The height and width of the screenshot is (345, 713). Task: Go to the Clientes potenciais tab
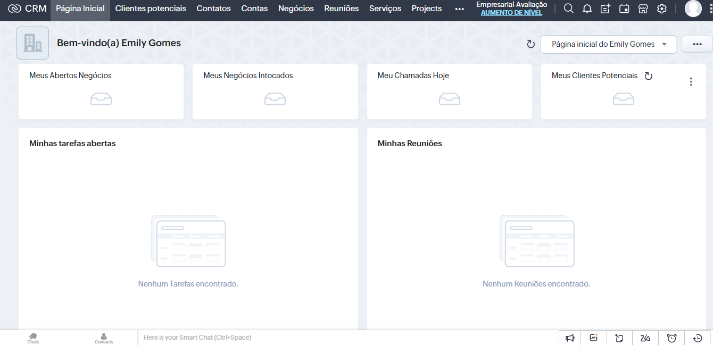pos(151,9)
